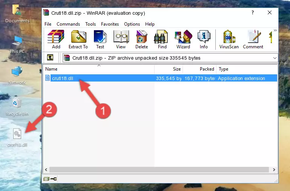
Task: Sort files by Size column
Action: coord(169,69)
